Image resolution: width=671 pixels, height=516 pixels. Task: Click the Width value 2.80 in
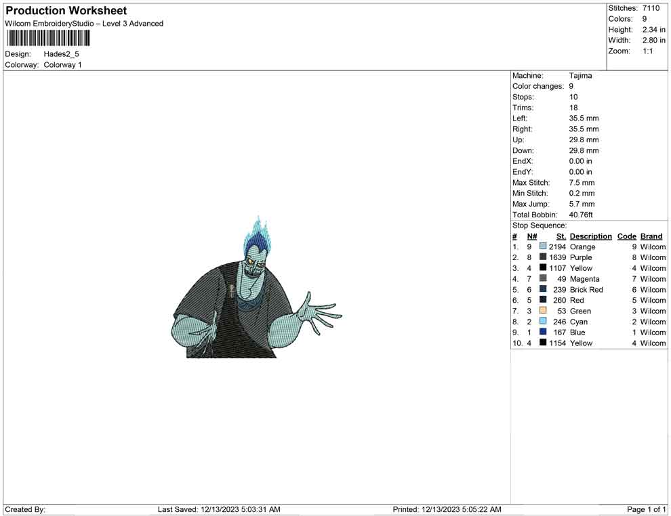pyautogui.click(x=654, y=40)
